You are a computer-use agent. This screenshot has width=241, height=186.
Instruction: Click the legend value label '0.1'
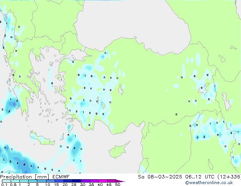(5, 184)
